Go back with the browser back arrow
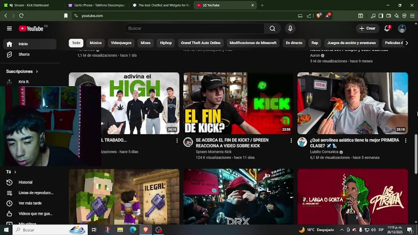The width and height of the screenshot is (418, 235). [x=6, y=16]
